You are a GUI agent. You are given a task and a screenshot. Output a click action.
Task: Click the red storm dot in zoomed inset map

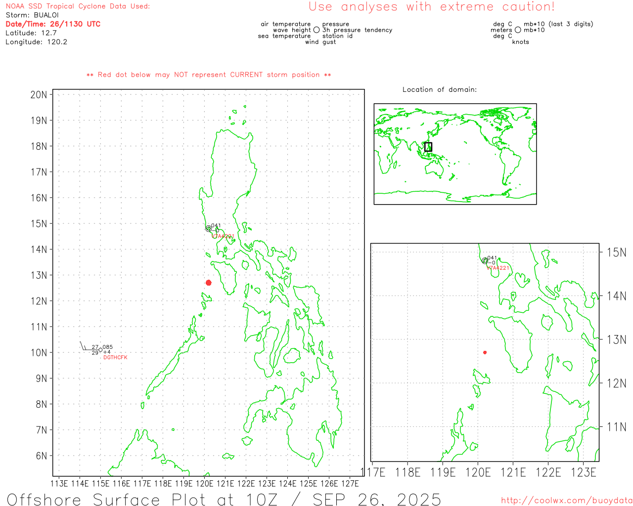pyautogui.click(x=485, y=352)
